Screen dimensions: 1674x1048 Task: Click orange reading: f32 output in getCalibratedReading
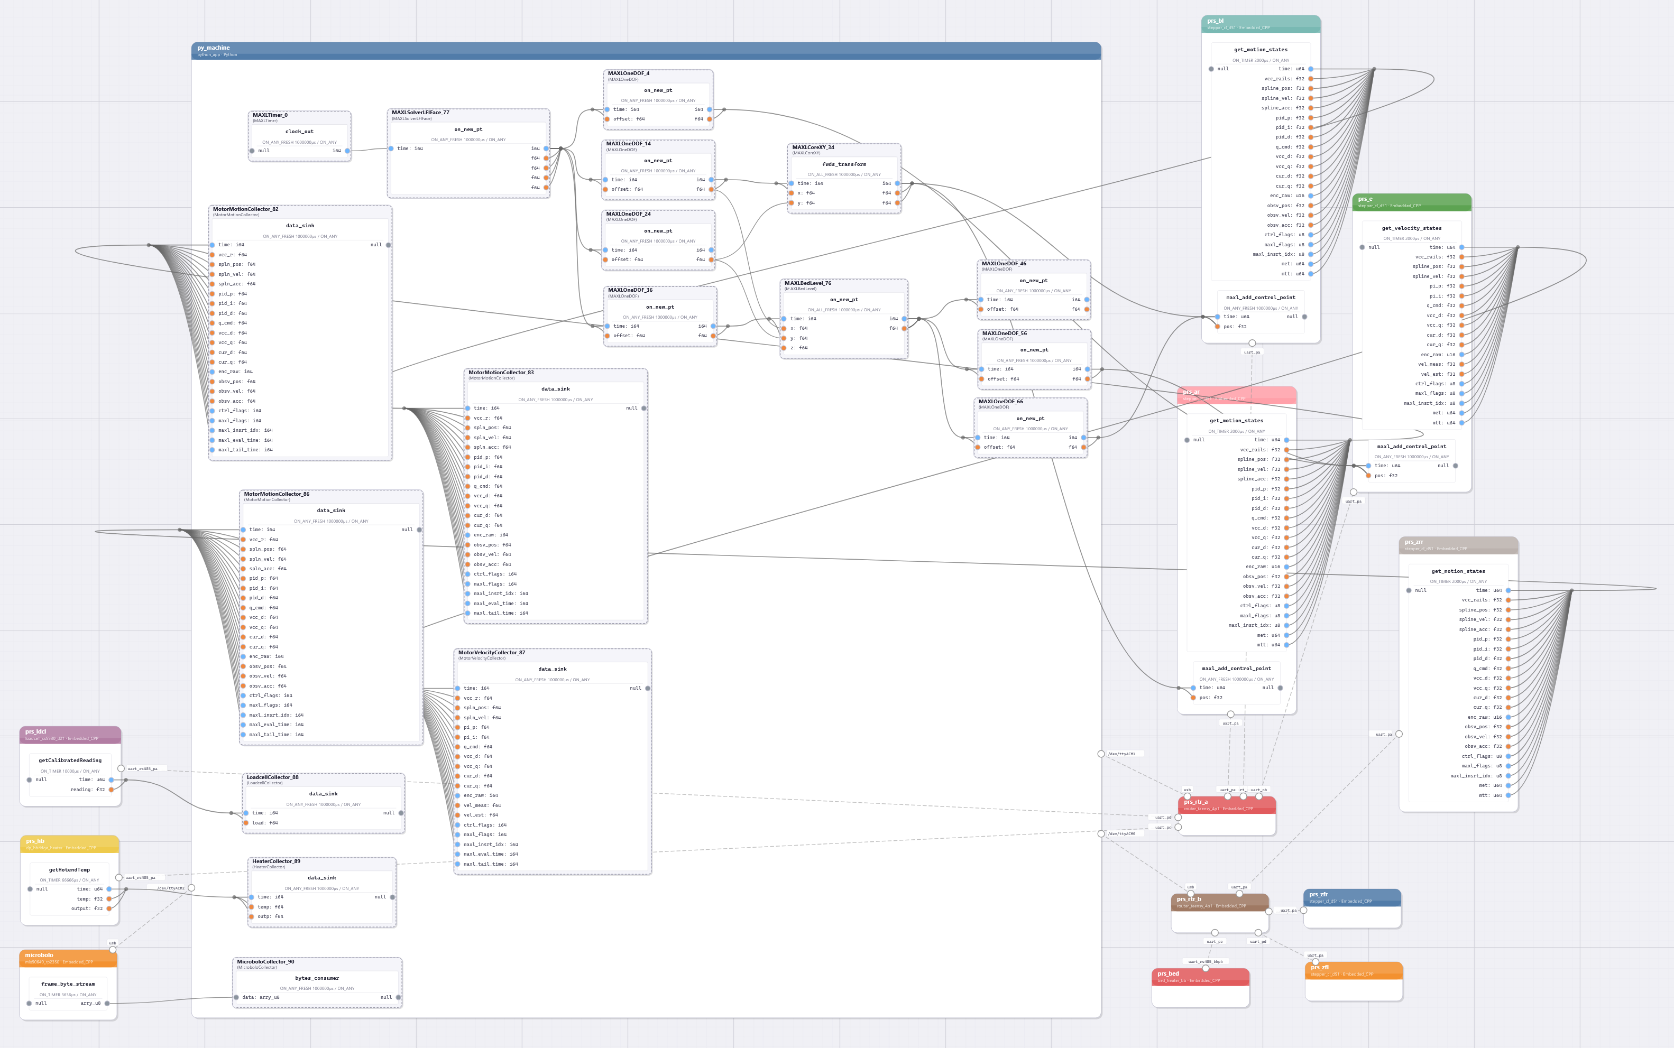(111, 790)
